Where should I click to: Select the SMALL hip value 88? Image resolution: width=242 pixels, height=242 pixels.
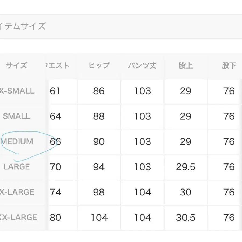[x=99, y=116]
